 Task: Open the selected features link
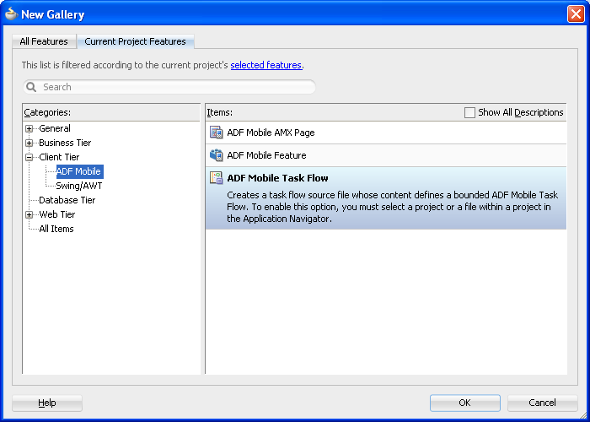[266, 65]
